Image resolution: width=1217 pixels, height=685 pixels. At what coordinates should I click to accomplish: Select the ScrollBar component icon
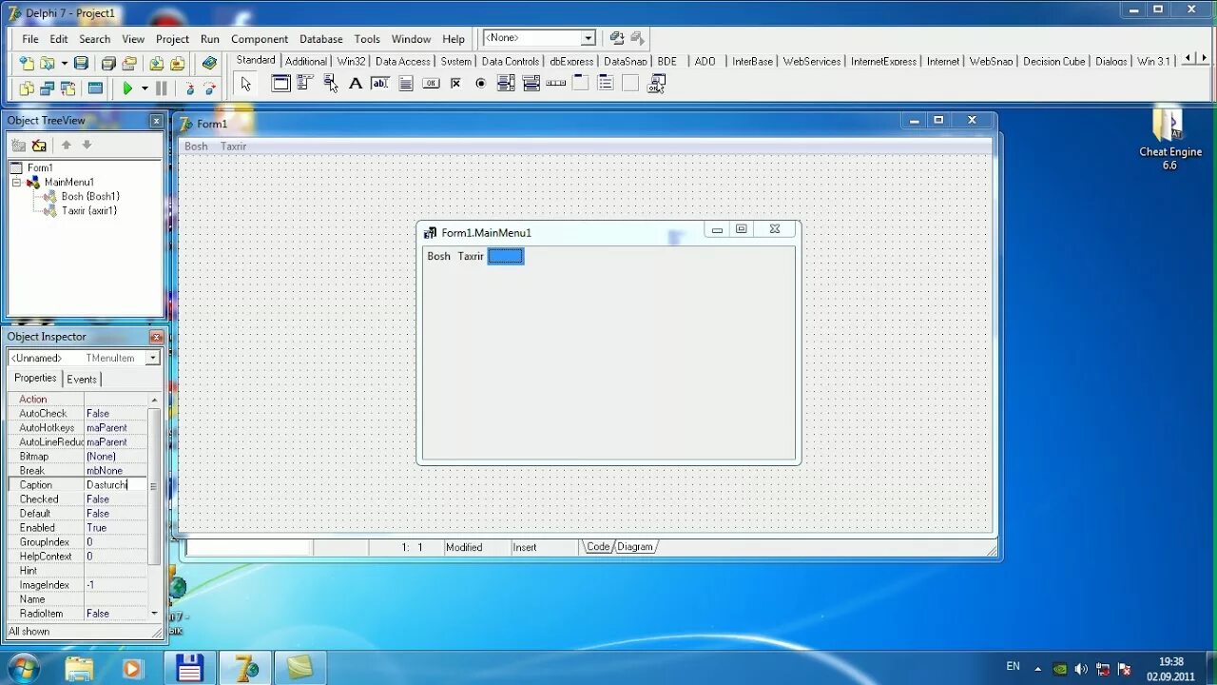tap(555, 84)
